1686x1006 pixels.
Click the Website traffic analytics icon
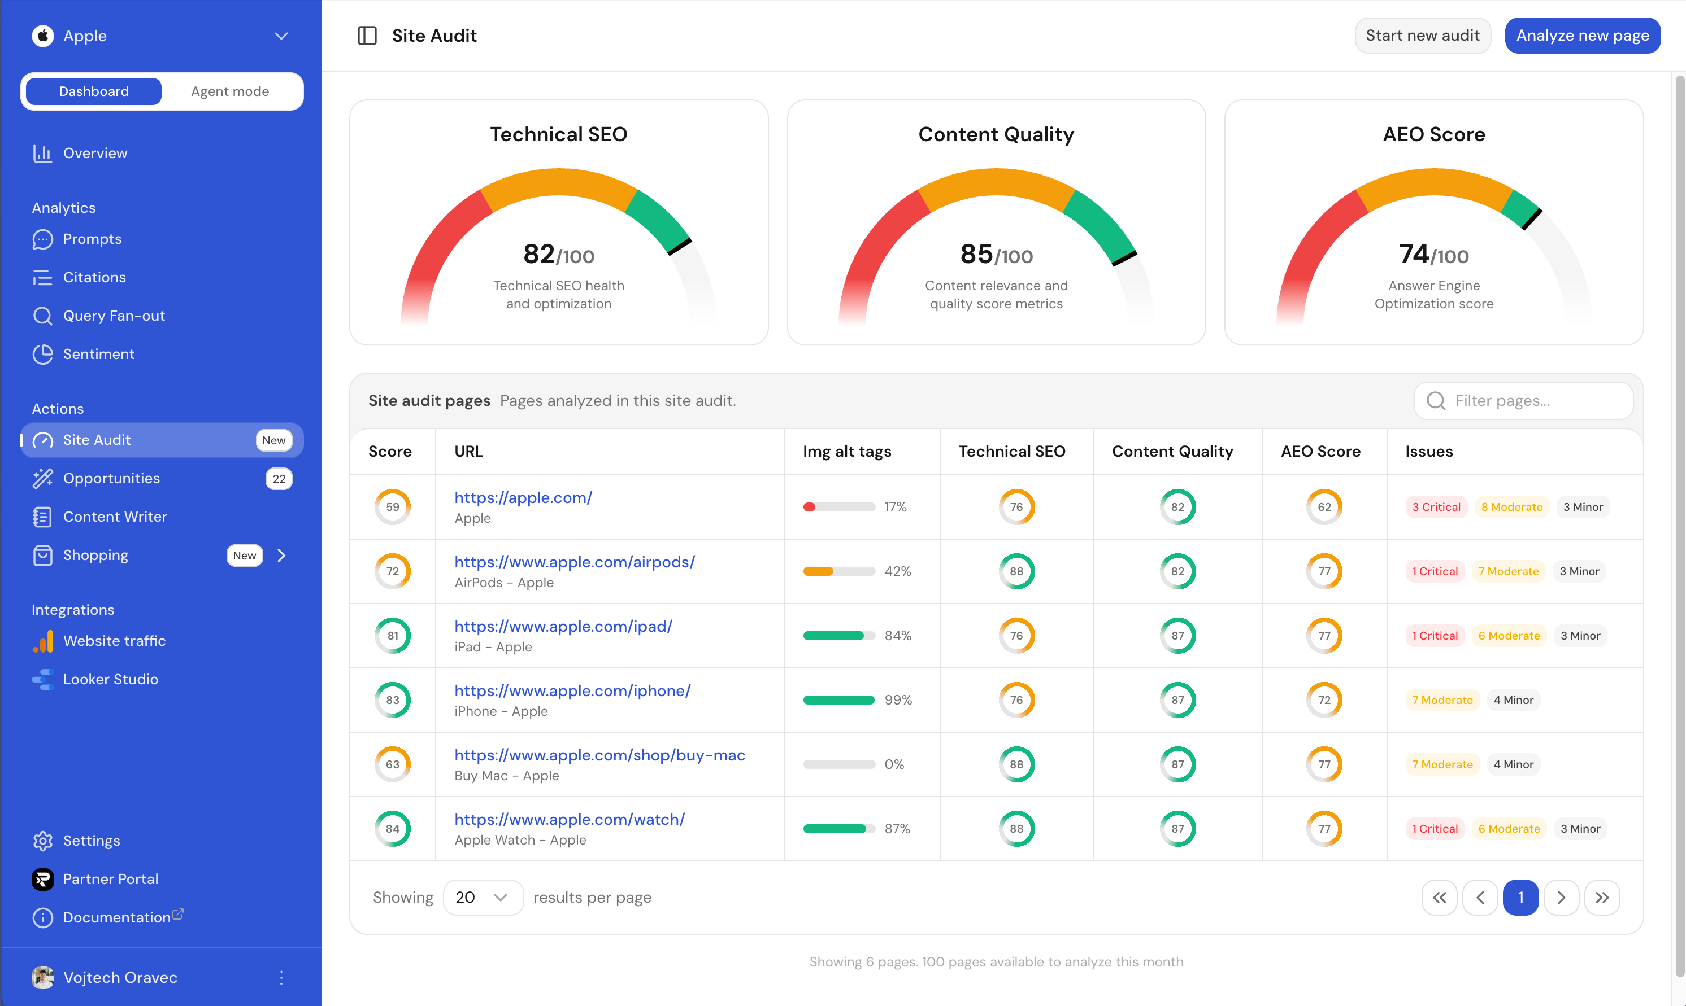pos(43,641)
